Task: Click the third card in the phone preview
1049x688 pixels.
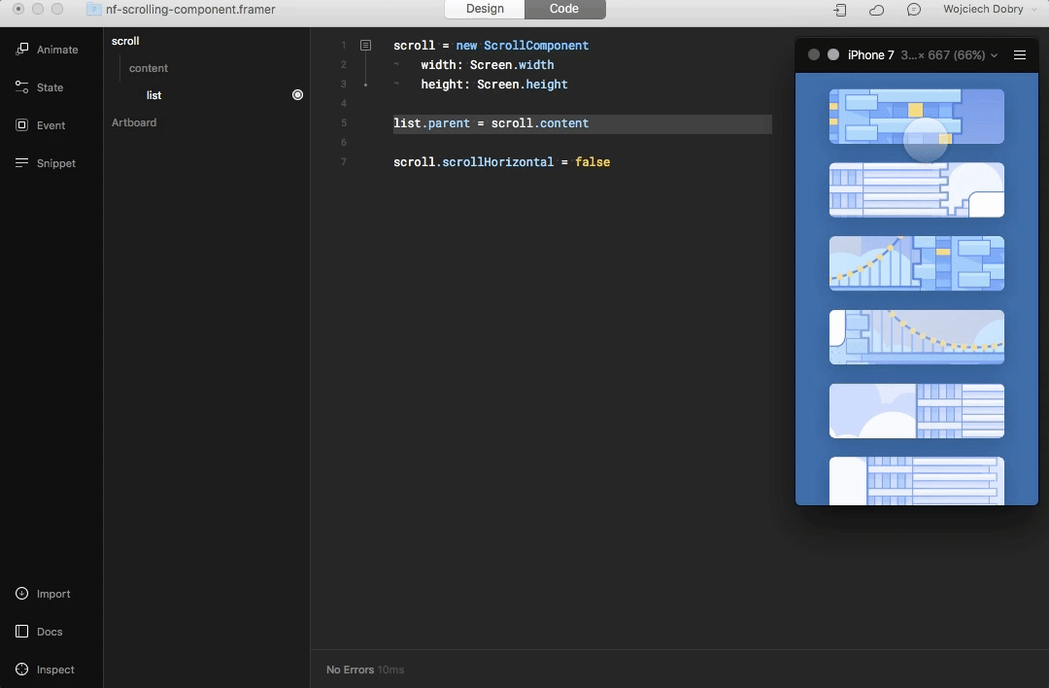Action: click(916, 263)
